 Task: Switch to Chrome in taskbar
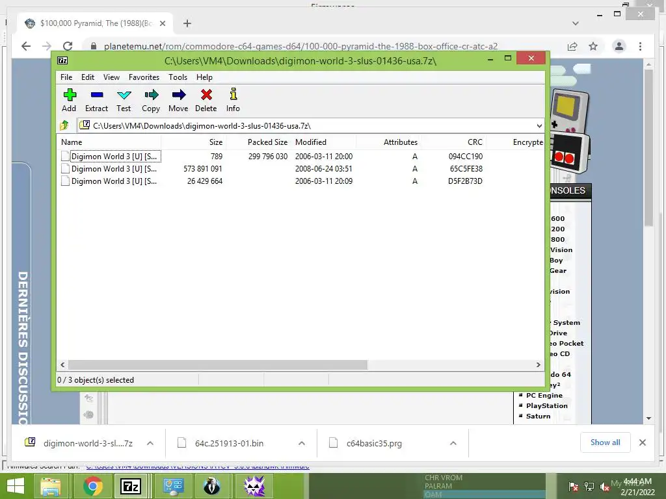(92, 486)
